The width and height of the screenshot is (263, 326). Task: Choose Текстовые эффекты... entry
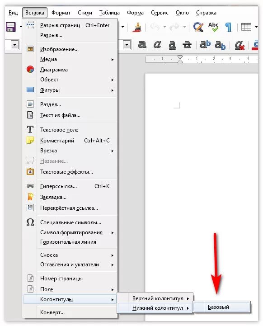[x=70, y=172]
